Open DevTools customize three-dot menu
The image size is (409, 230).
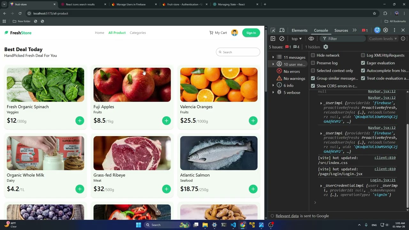coord(394,30)
